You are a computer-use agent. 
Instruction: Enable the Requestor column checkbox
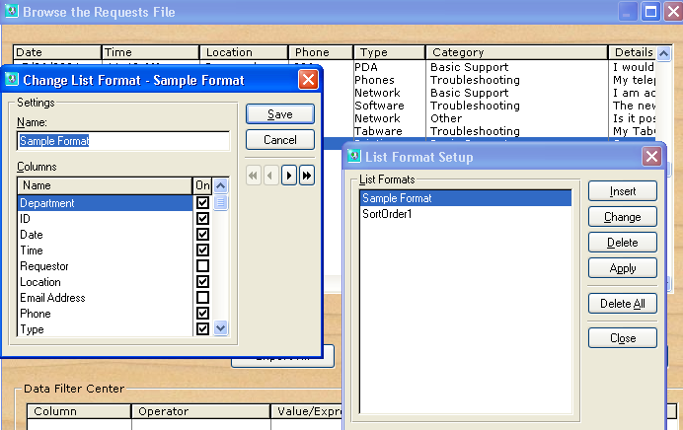(x=202, y=266)
